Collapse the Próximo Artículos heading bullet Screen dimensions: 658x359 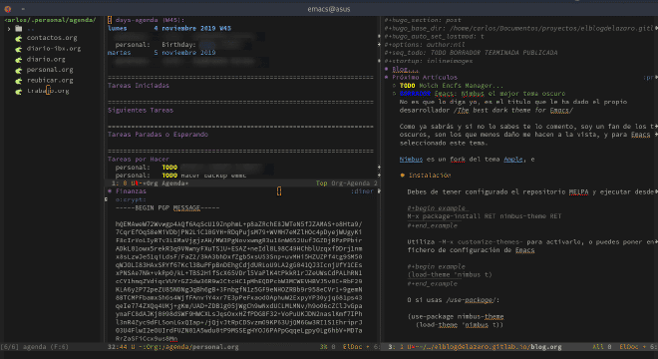[386, 77]
